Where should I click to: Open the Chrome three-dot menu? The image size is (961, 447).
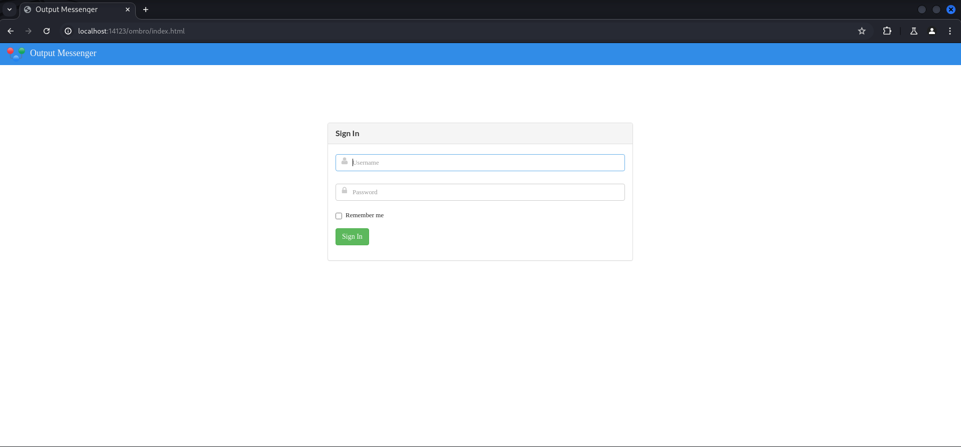tap(949, 31)
